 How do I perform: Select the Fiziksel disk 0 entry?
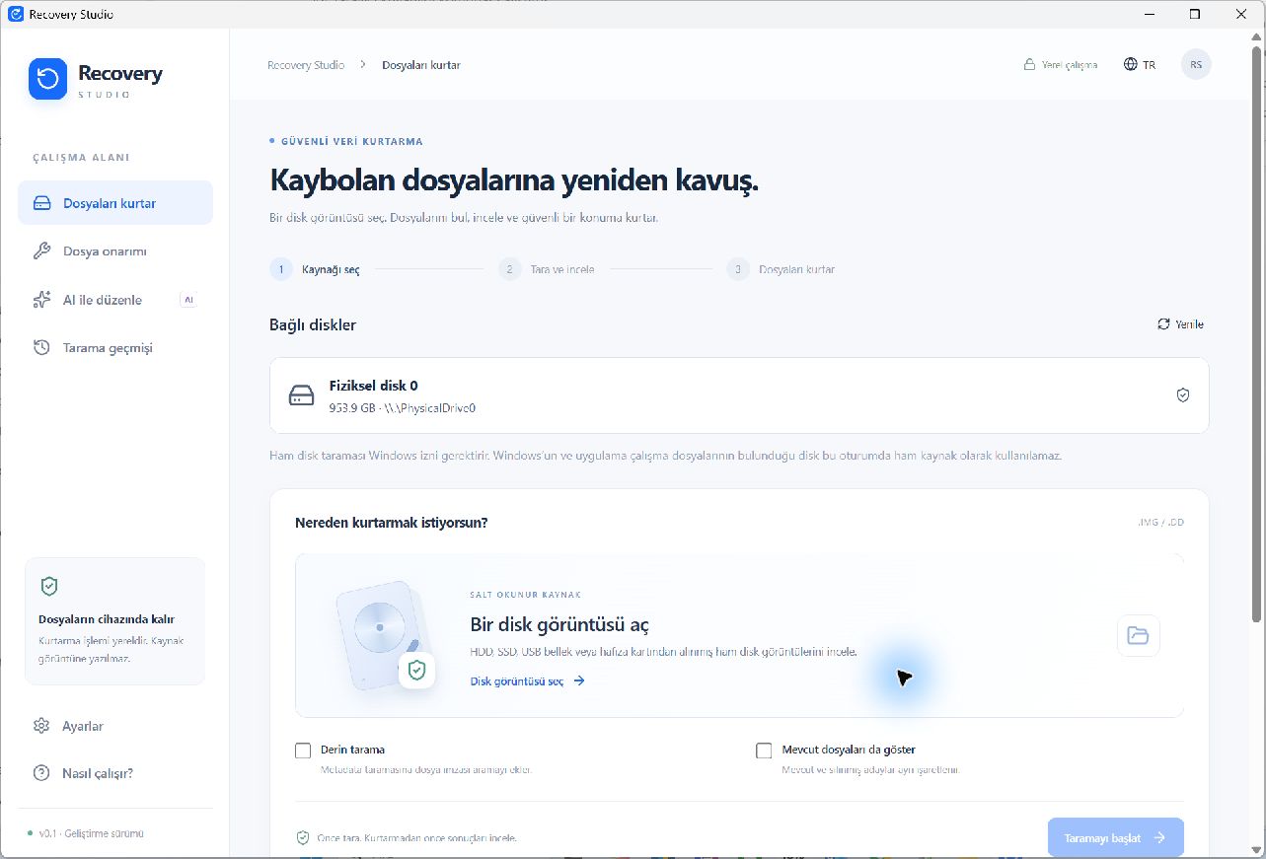pyautogui.click(x=739, y=395)
